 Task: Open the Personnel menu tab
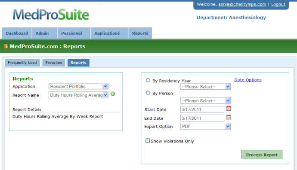click(x=74, y=33)
